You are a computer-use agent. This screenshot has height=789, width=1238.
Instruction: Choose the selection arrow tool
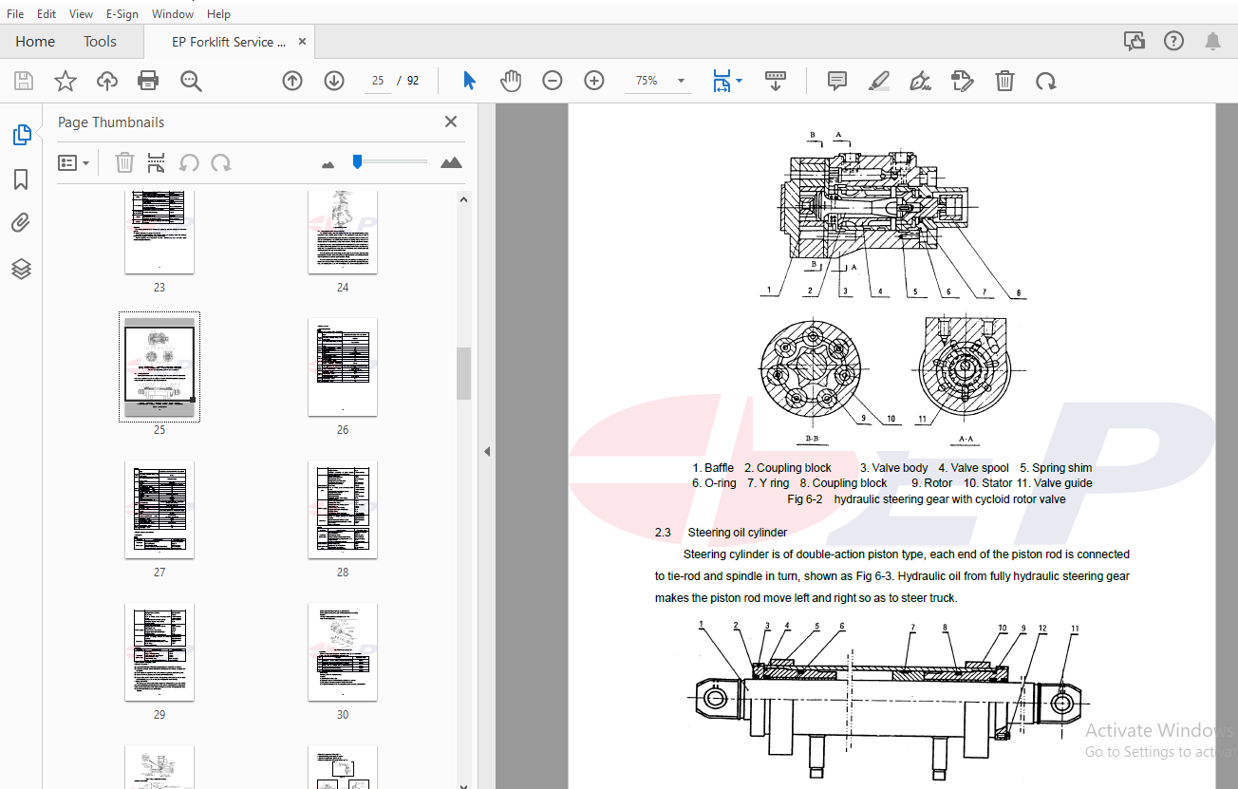click(x=469, y=81)
